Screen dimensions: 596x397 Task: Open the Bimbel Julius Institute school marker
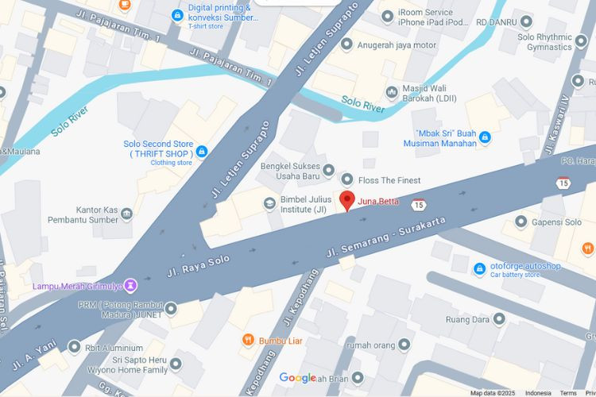(269, 203)
